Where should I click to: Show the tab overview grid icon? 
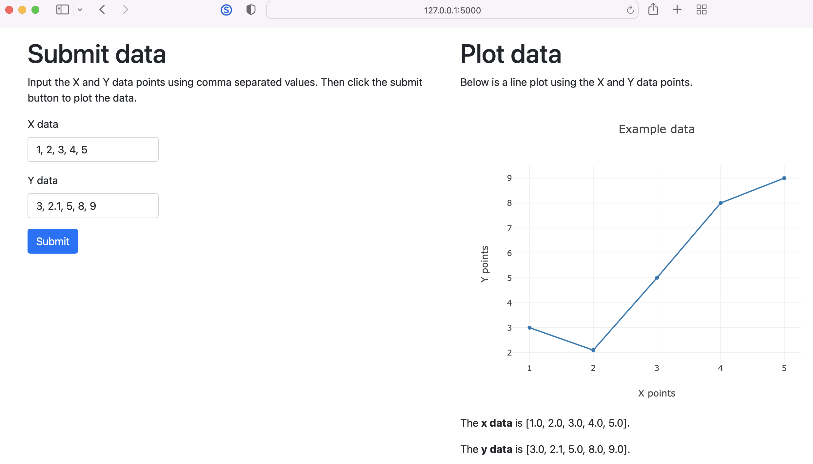coord(702,10)
